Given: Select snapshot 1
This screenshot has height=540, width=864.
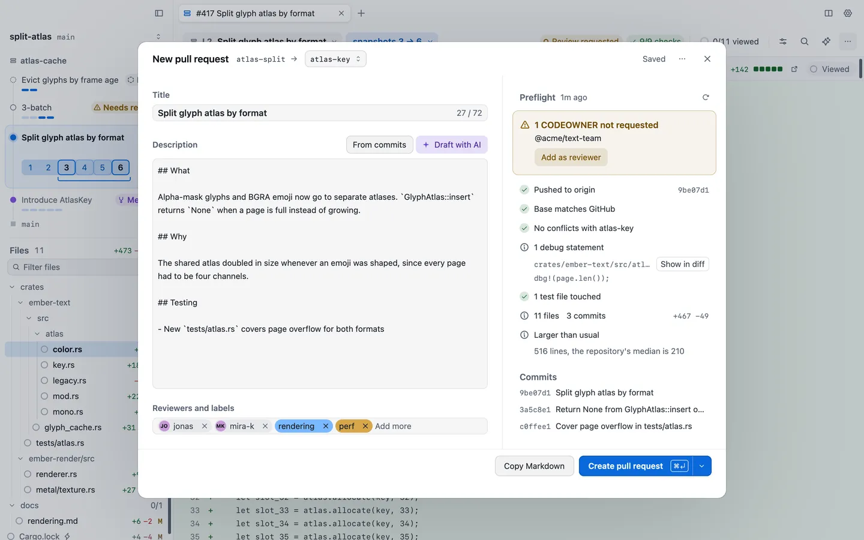Looking at the screenshot, I should 31,167.
